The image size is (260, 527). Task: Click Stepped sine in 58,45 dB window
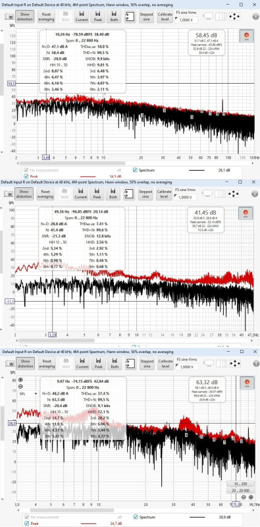point(146,16)
